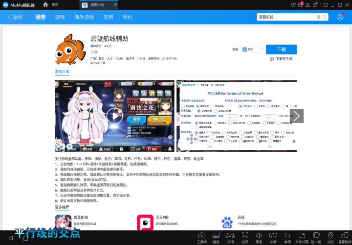Open the 天天P图 app icon

145,222
